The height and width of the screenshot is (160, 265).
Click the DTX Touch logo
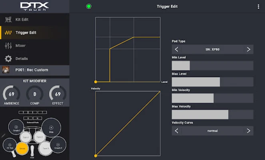35,6
